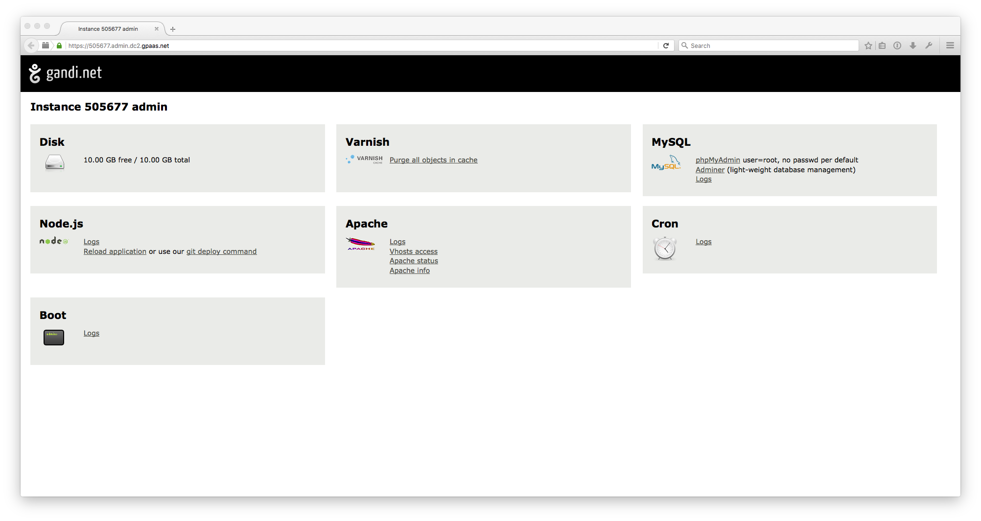This screenshot has height=521, width=981.
Task: Purge all objects in Varnish cache
Action: (433, 160)
